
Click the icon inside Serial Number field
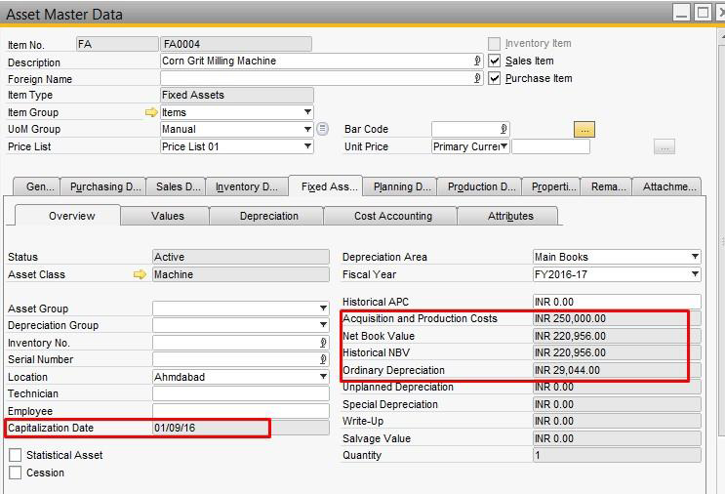323,359
